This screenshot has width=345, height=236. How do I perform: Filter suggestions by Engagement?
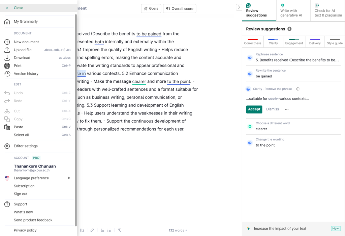294,42
